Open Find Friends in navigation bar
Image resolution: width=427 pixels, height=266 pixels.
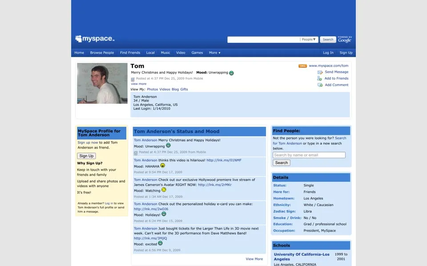130,53
